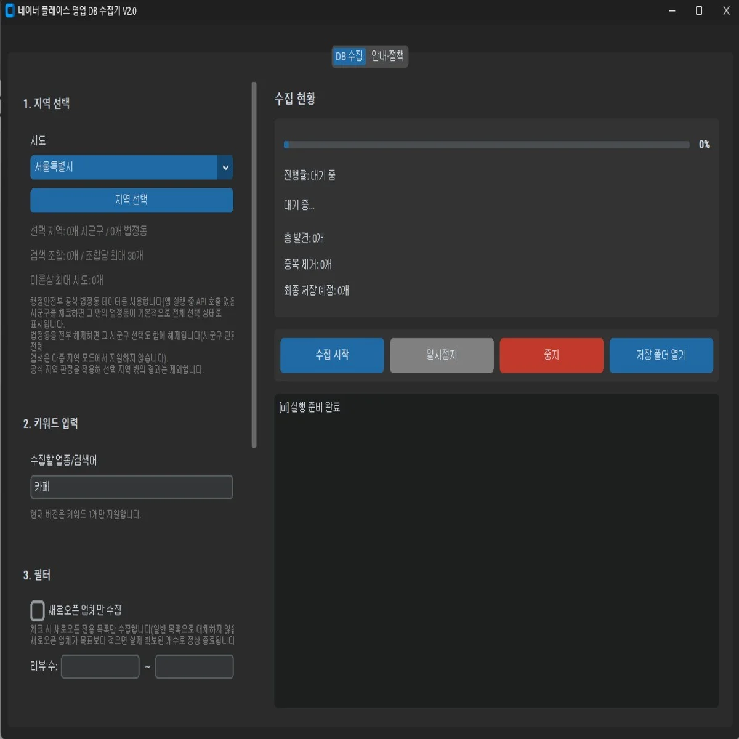Click the 수집 현황 heading
Viewport: 739px width, 739px height.
pos(295,99)
